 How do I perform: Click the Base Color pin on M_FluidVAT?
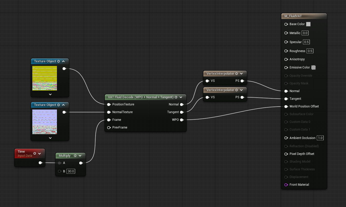[286, 24]
